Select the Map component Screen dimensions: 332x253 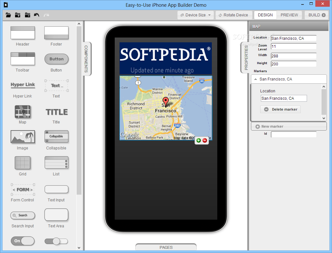[23, 114]
